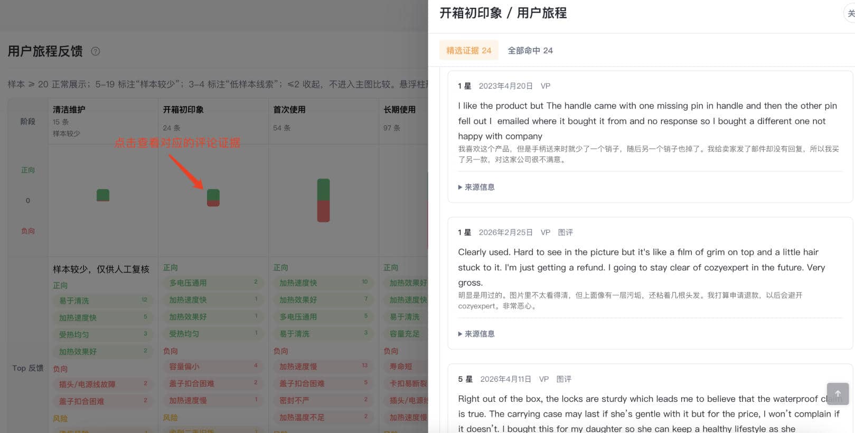Select the 寿命短 tag under 长期使用
The width and height of the screenshot is (855, 433).
click(x=406, y=366)
